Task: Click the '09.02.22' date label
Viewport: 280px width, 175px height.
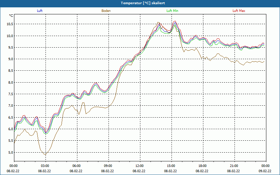Action: 265,171
